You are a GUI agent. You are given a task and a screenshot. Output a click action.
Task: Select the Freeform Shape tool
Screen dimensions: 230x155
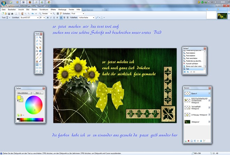tap(40, 71)
